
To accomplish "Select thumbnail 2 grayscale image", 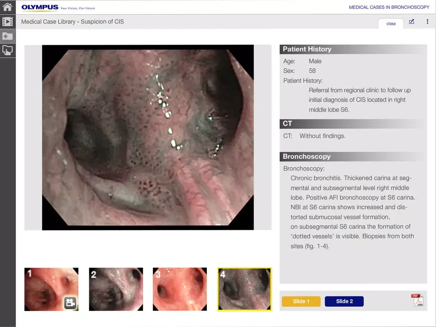I will coord(116,289).
